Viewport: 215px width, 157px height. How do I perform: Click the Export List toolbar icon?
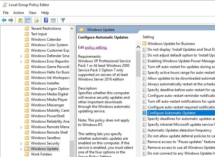click(x=37, y=20)
